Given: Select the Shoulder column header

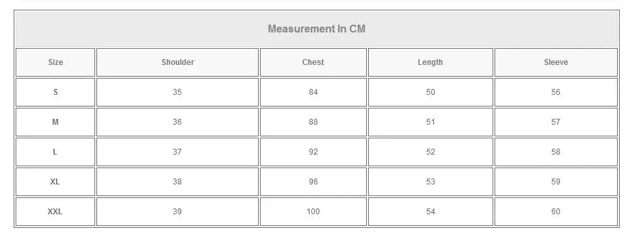Looking at the screenshot, I should click(x=177, y=62).
